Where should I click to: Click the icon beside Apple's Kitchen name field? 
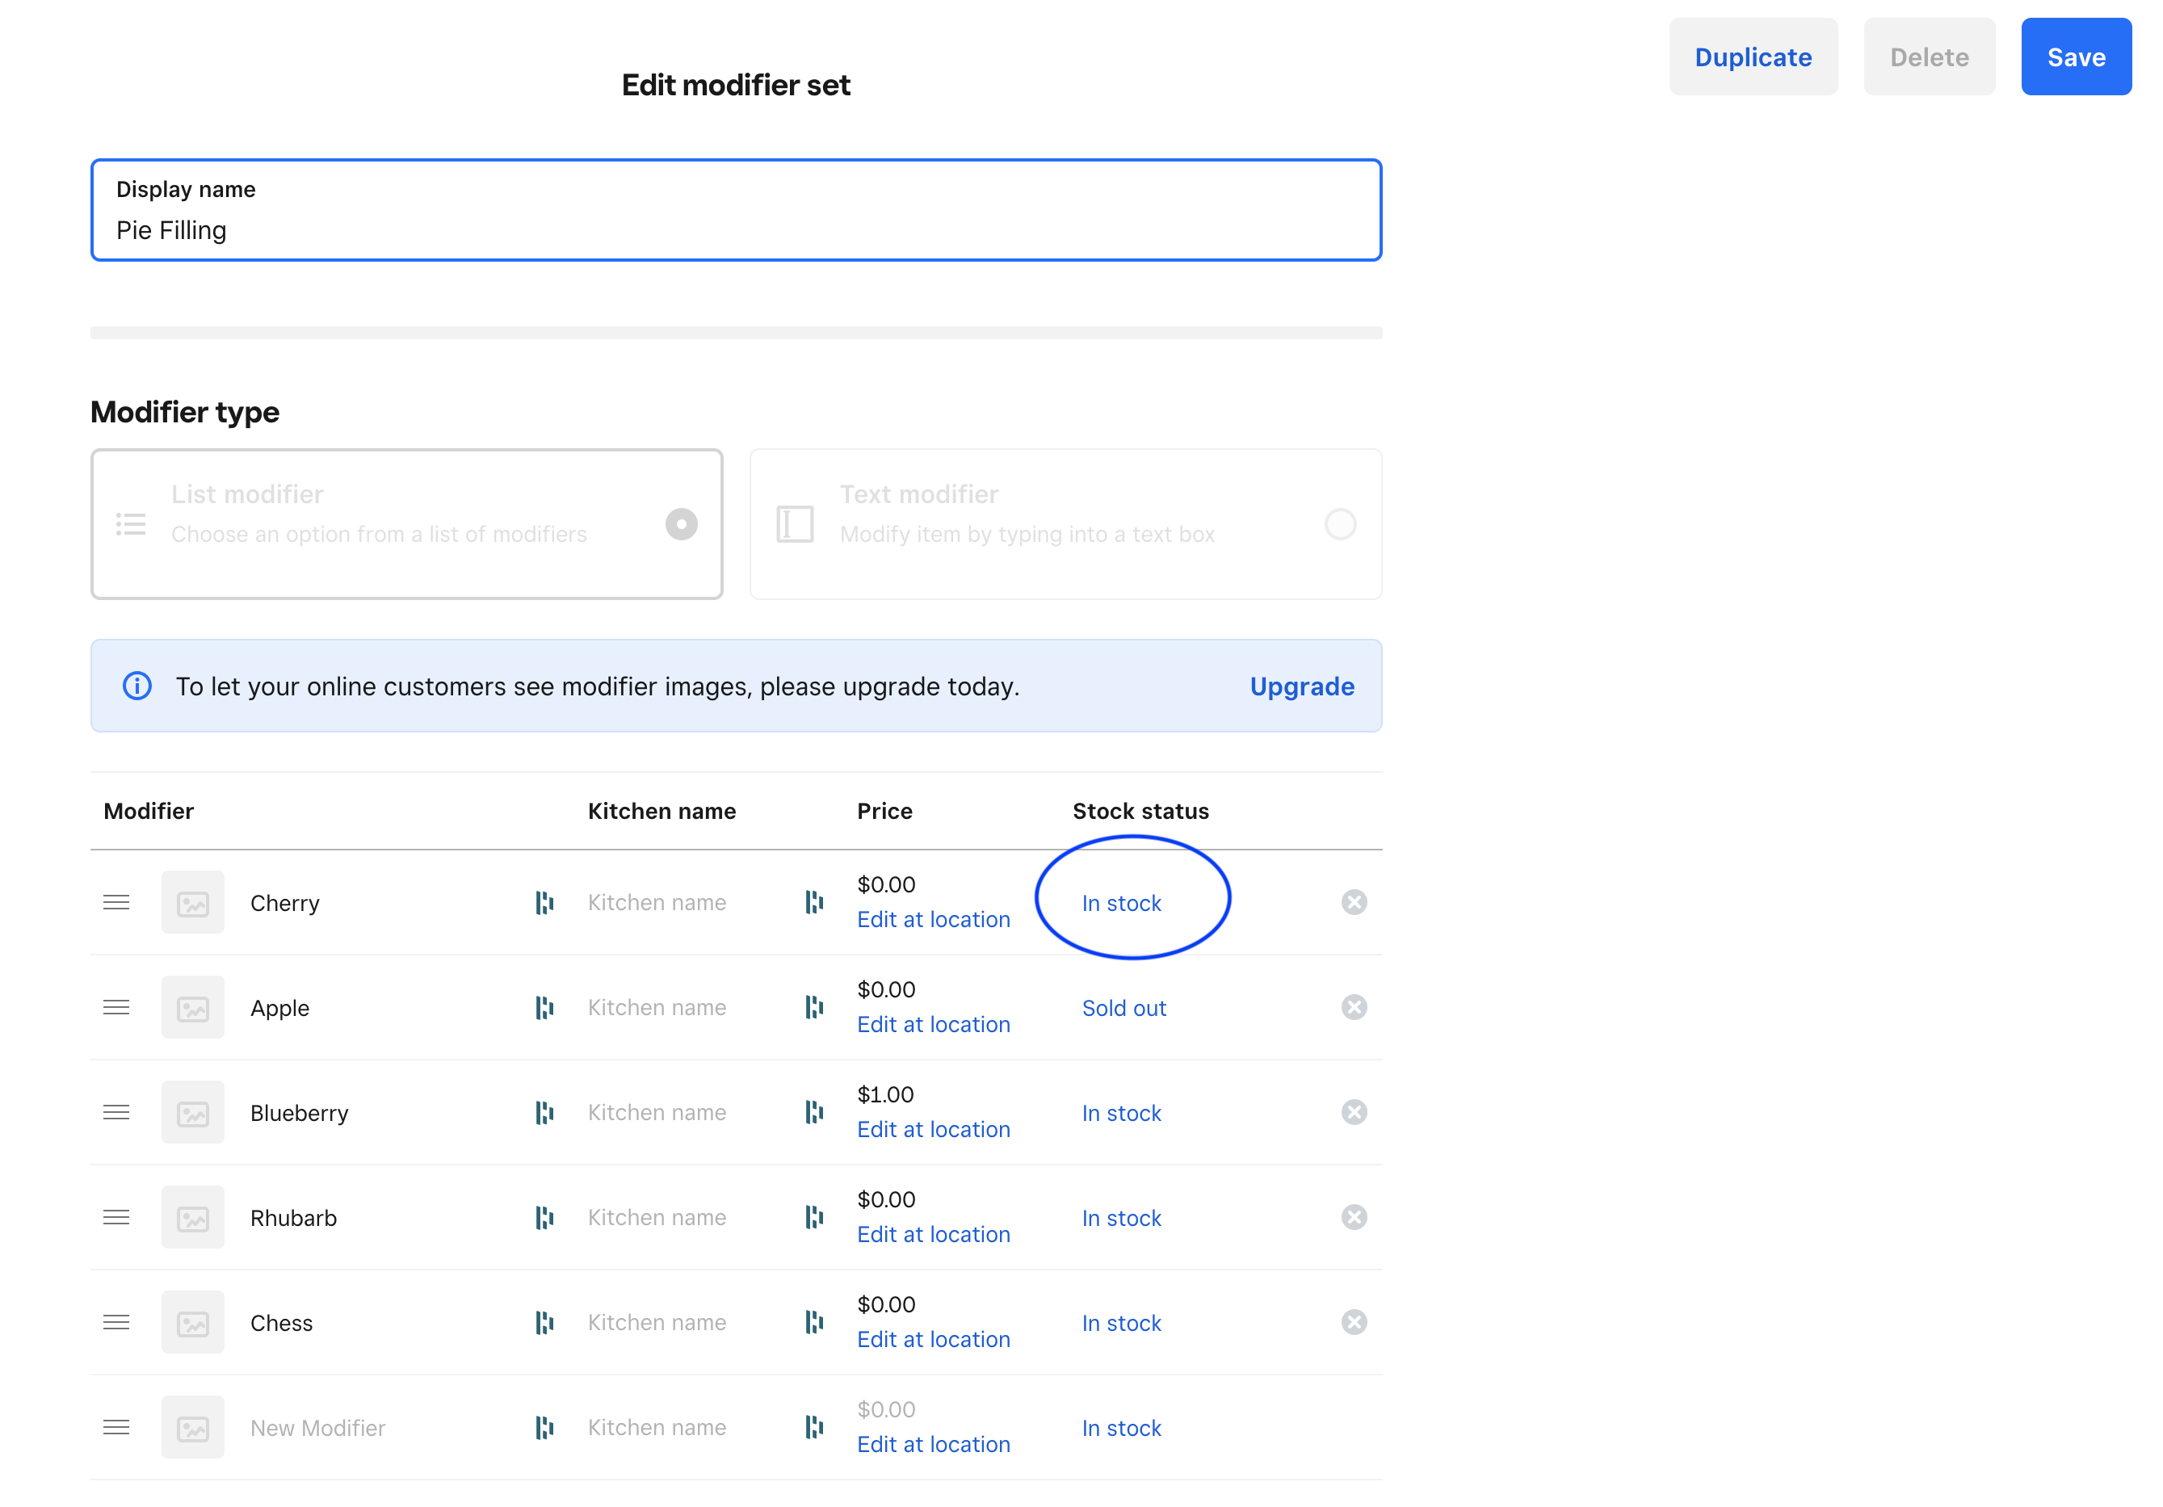814,1007
